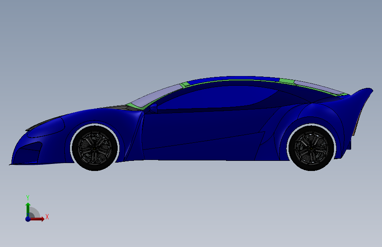
Task: Select the rear window glass of the car
Action: tap(319, 87)
